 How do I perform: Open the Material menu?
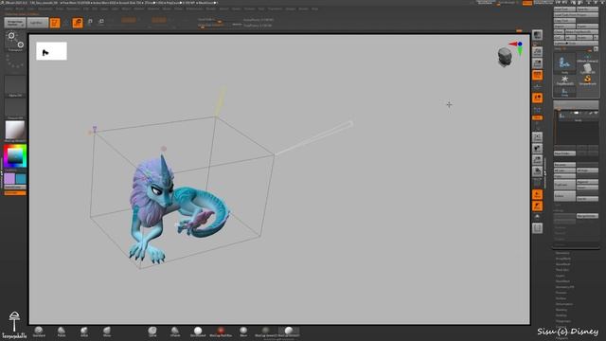[152, 9]
